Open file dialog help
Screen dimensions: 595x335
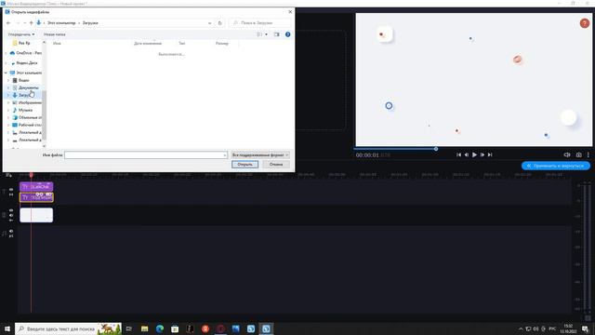[x=288, y=34]
